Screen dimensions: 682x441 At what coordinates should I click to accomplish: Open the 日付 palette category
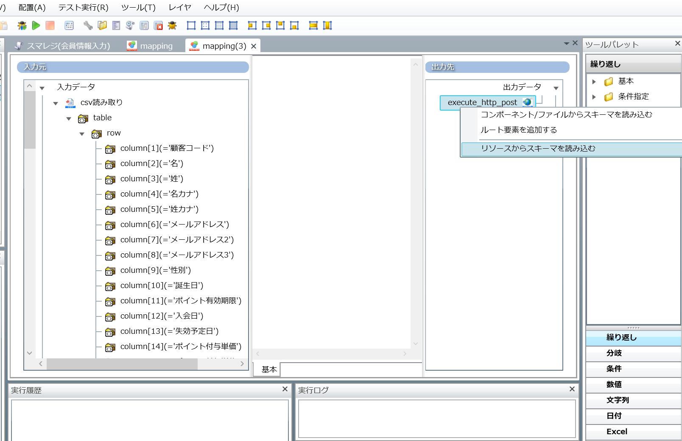633,416
